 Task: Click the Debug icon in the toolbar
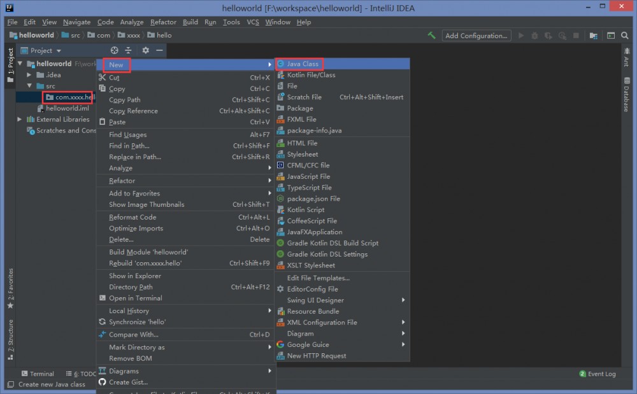coord(534,36)
